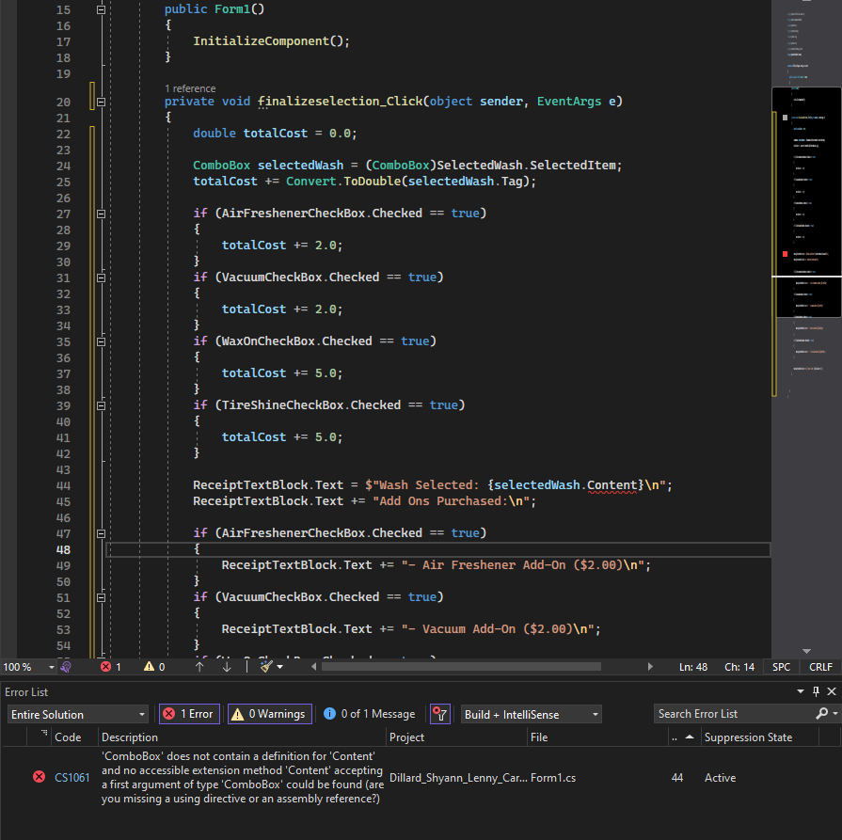Click the document health indicator icon
The image size is (842, 840).
pos(66,667)
